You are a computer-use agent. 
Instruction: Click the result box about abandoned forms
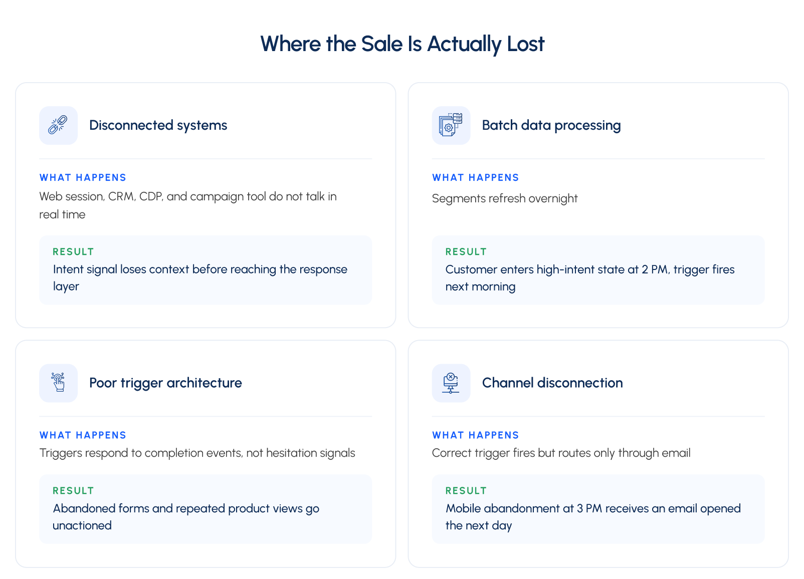[x=206, y=509]
